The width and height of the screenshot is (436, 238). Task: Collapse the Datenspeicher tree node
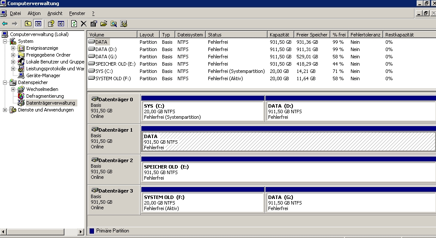(x=5, y=82)
